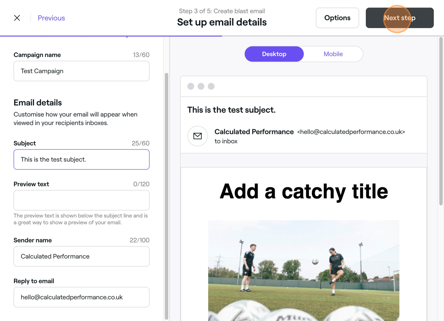Click the preview pane scrollbar on right
Viewport: 444px width, 321px height.
(x=441, y=121)
